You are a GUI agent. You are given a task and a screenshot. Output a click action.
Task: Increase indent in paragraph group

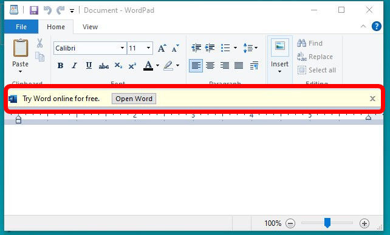[x=210, y=47]
